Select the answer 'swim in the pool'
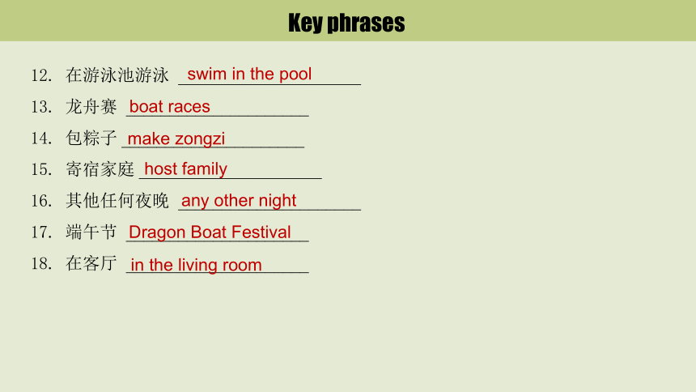 point(249,74)
